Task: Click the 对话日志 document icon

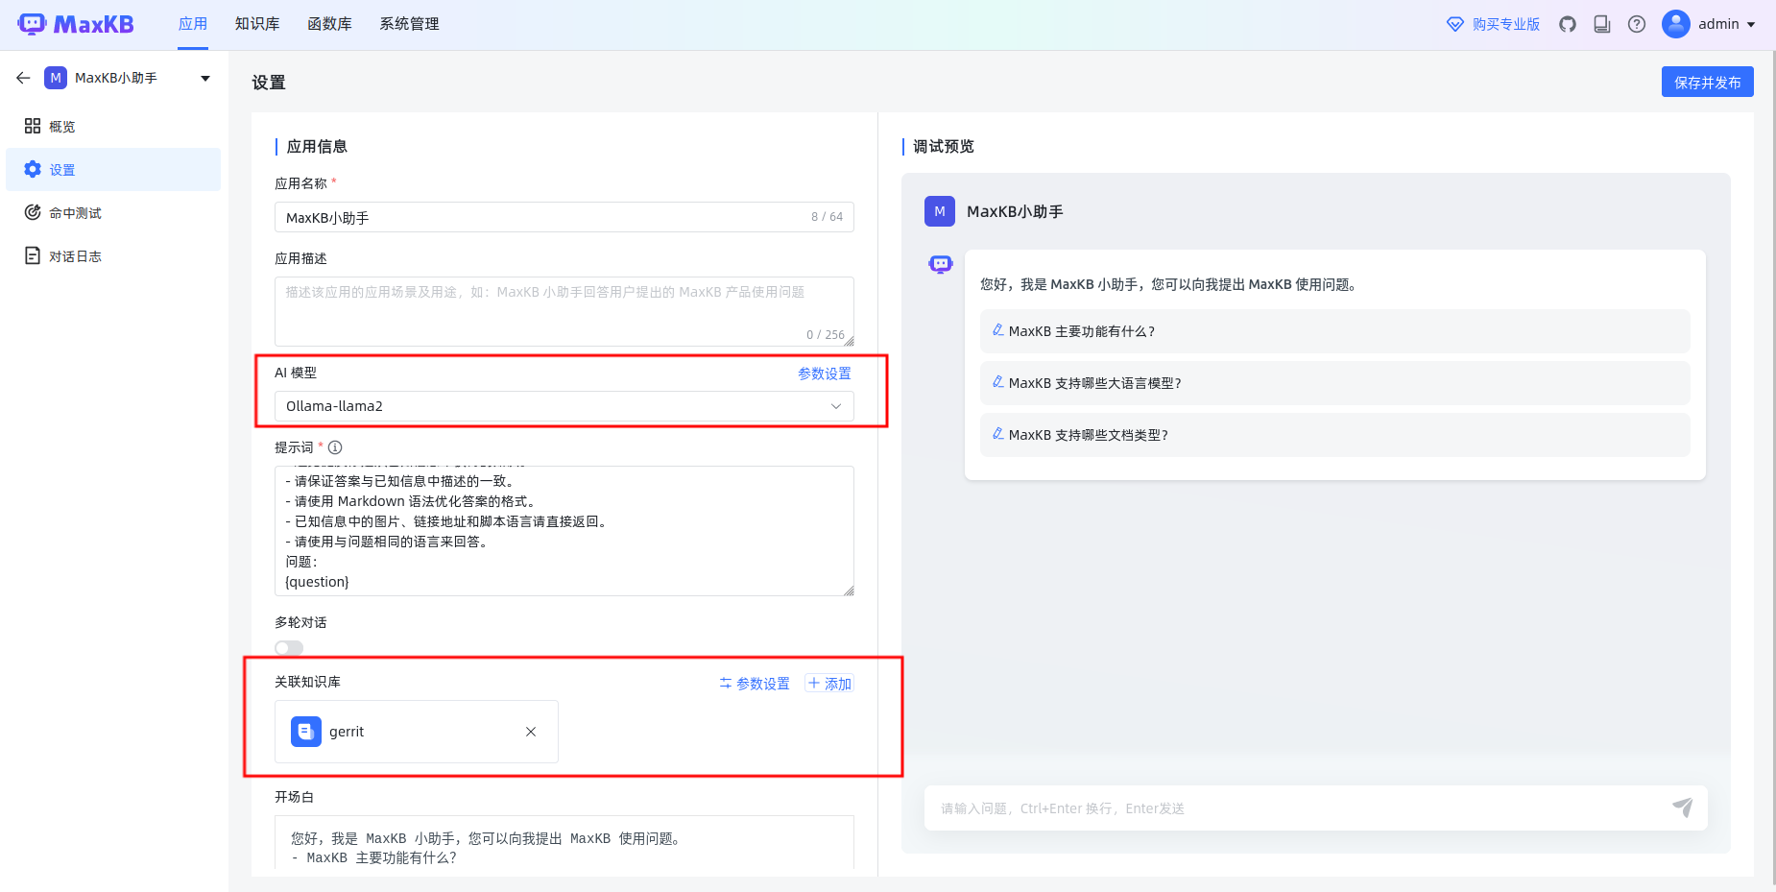Action: 33,255
